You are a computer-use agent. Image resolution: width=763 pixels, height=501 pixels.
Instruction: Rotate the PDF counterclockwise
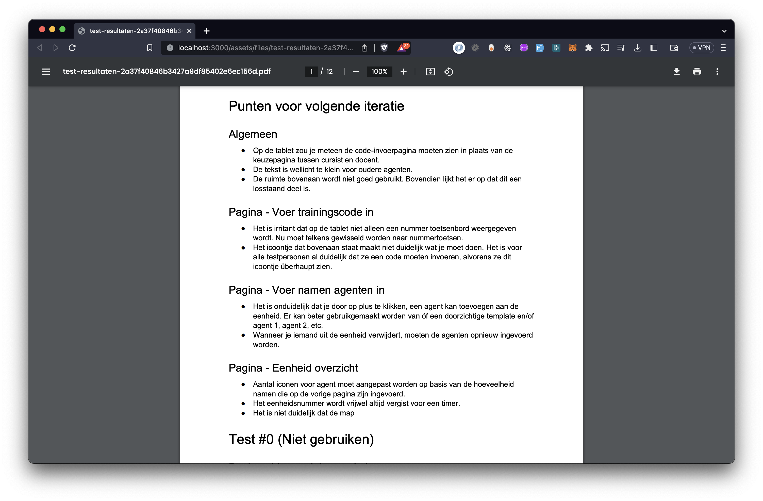448,72
